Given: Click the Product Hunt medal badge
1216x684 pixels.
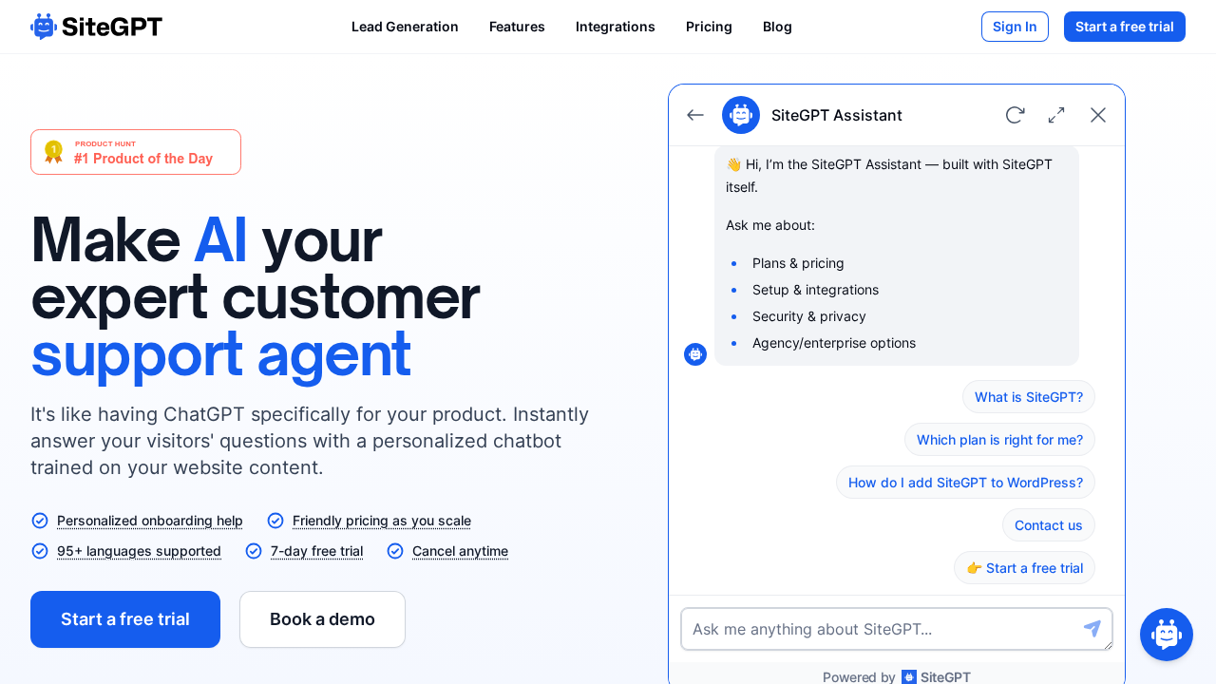Looking at the screenshot, I should pos(54,151).
